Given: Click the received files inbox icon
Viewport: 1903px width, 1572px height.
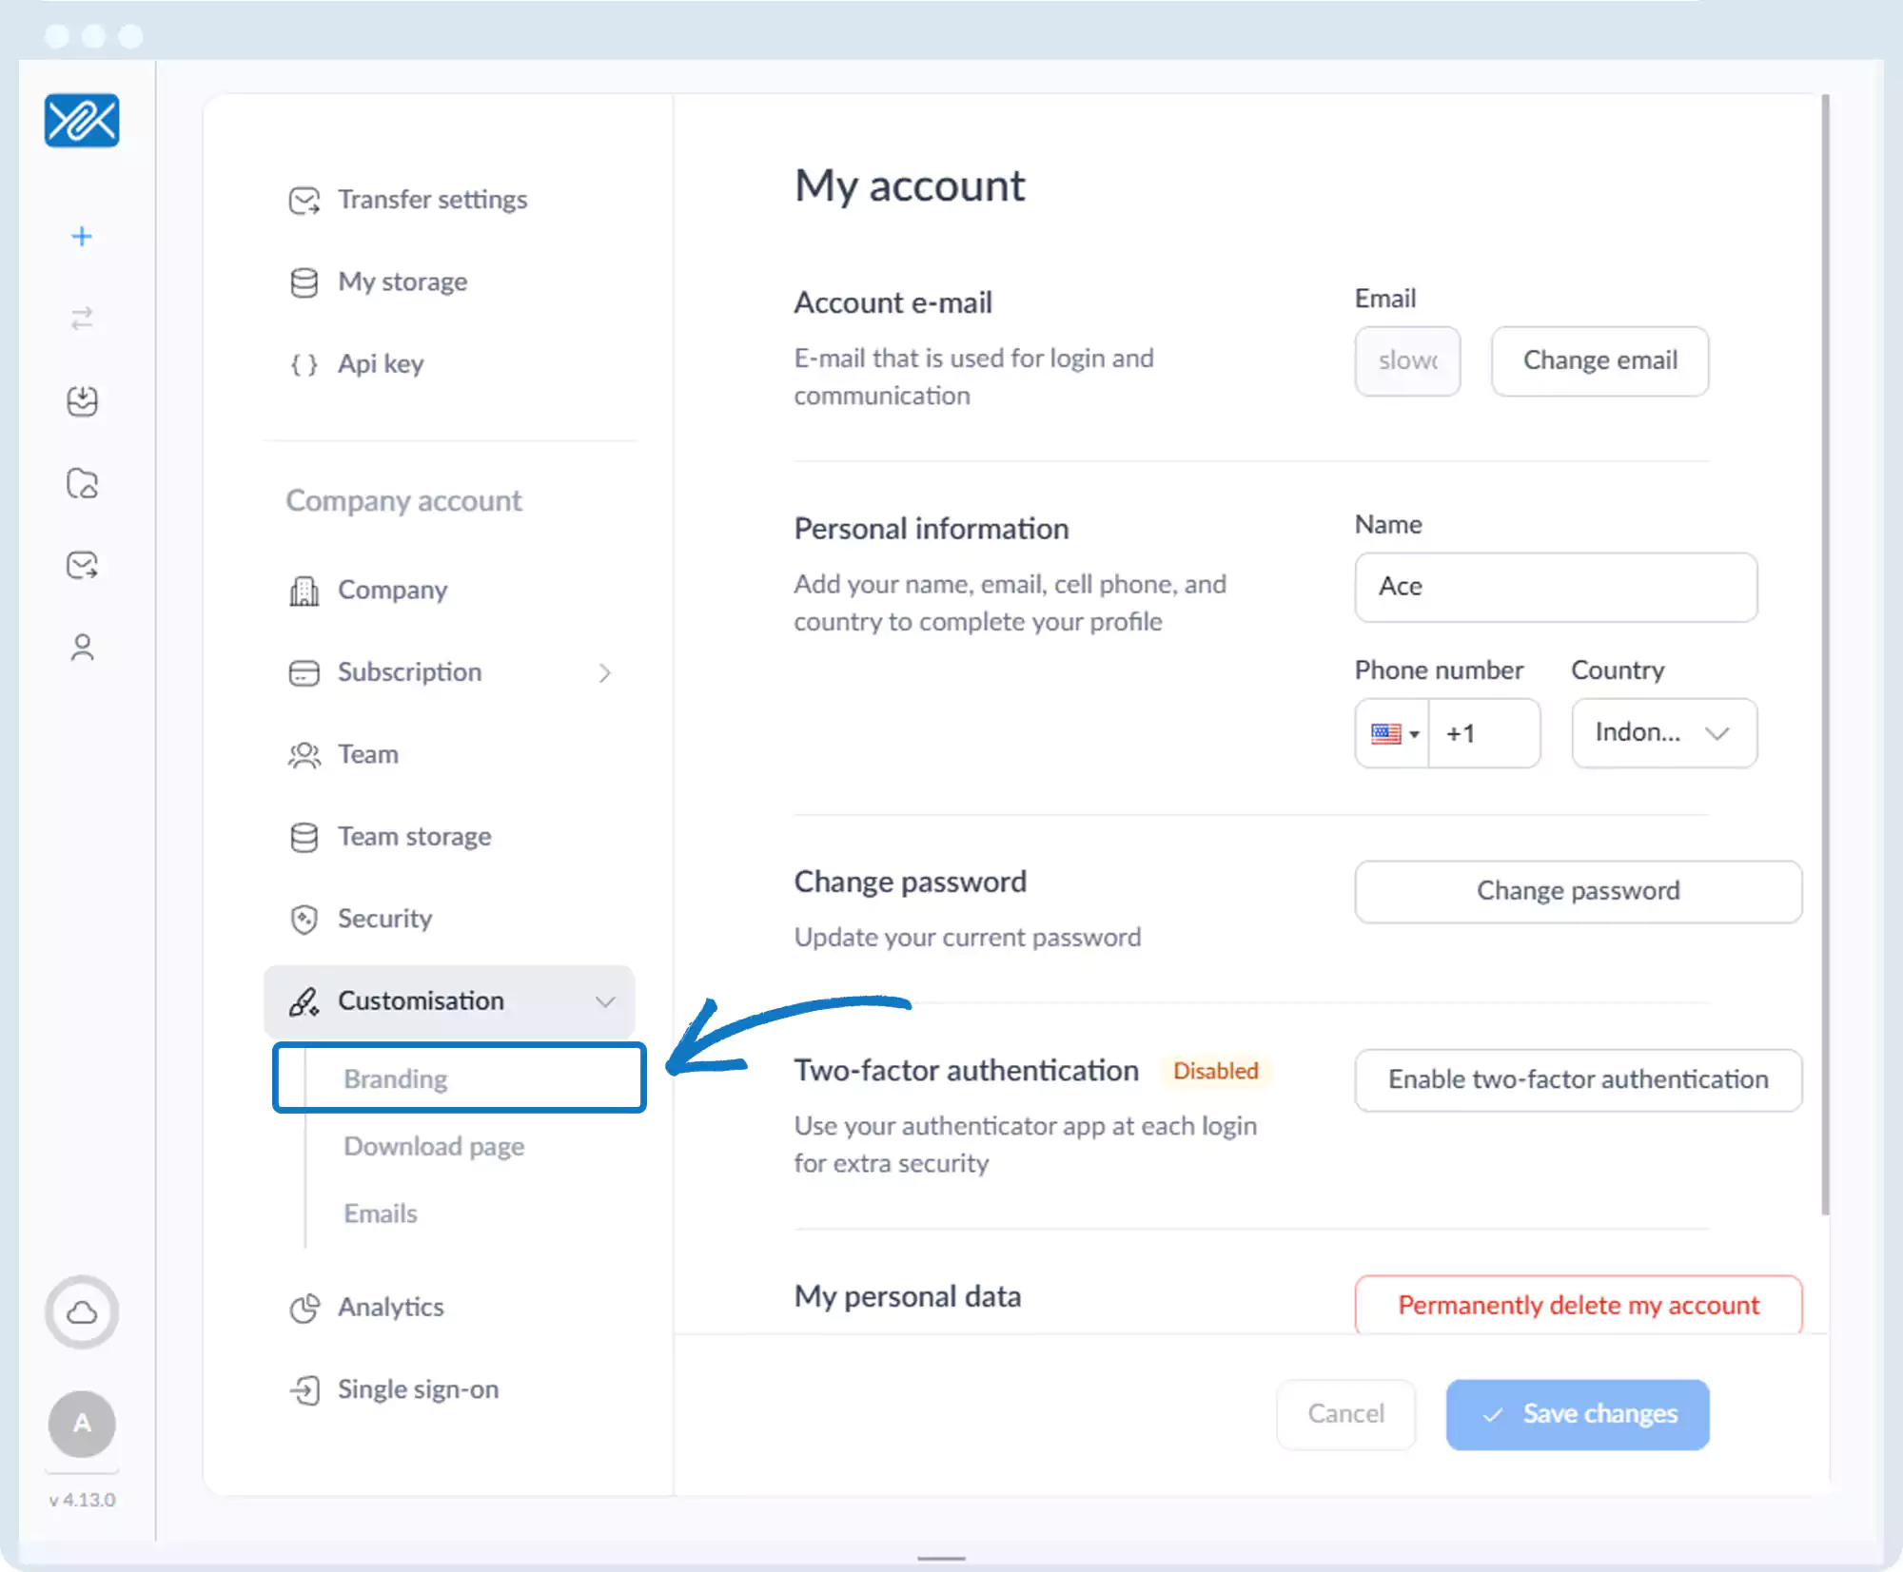Looking at the screenshot, I should pyautogui.click(x=82, y=401).
